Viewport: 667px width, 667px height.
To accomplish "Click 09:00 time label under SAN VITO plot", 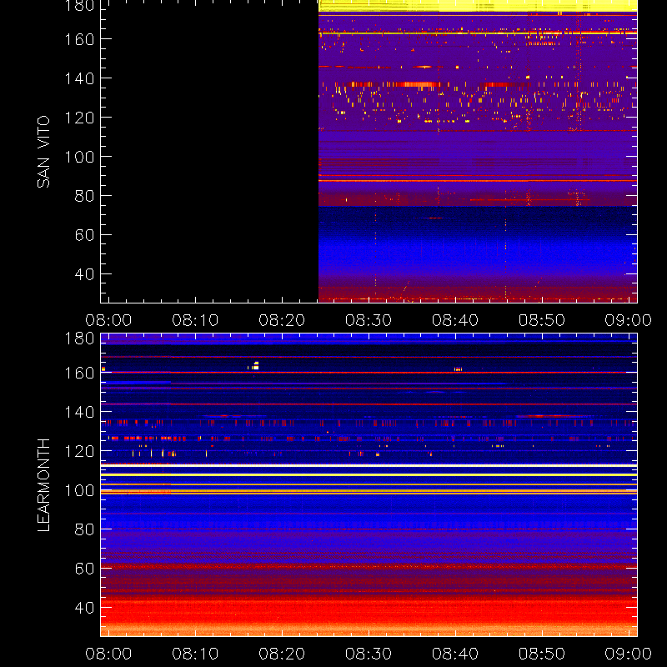I will [629, 320].
